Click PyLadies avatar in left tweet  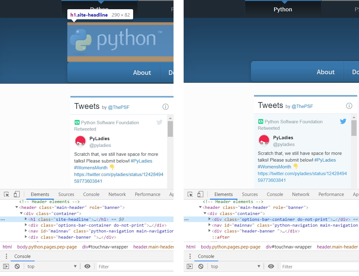click(x=80, y=141)
